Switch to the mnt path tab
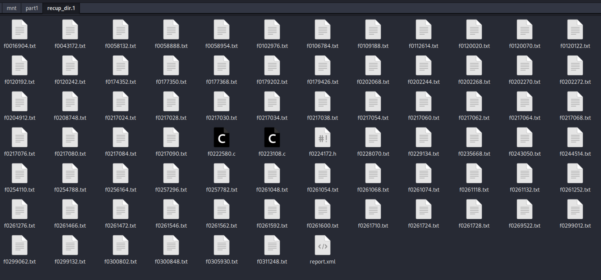Viewport: 601px width, 280px height. coord(12,8)
